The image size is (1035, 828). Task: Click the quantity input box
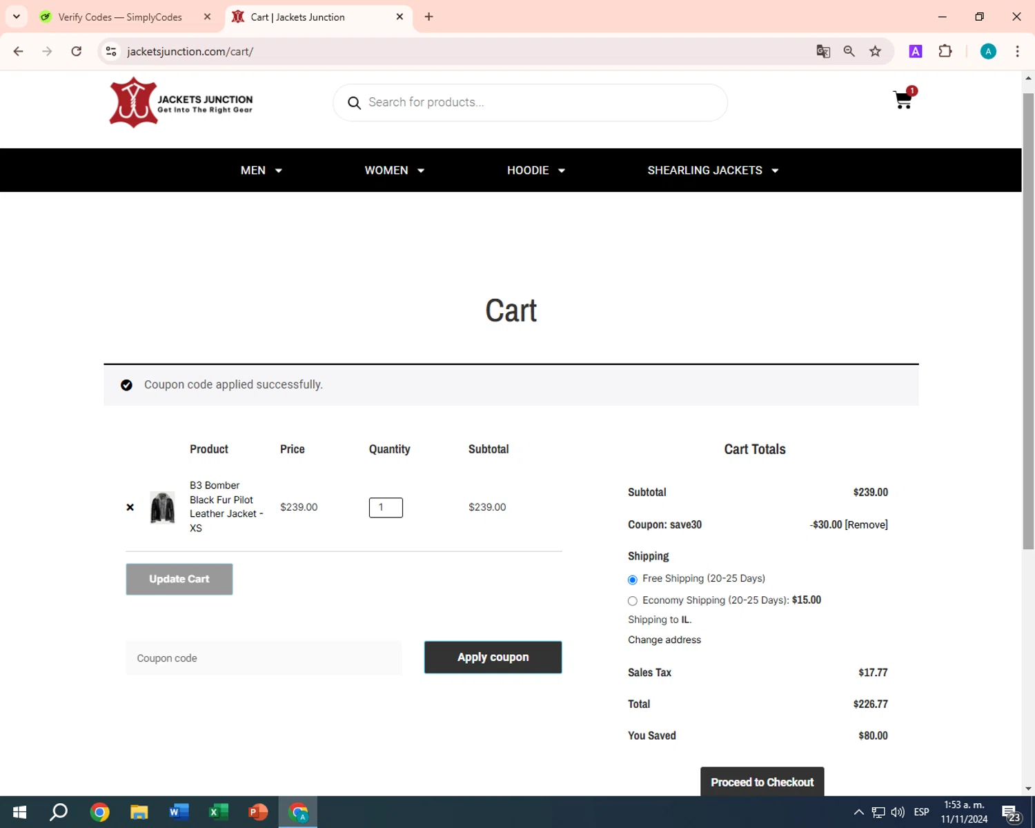(x=386, y=508)
